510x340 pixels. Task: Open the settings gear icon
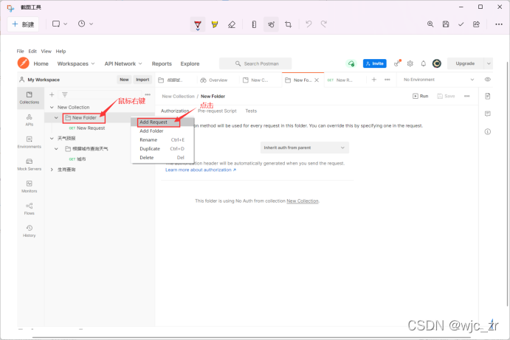point(410,63)
